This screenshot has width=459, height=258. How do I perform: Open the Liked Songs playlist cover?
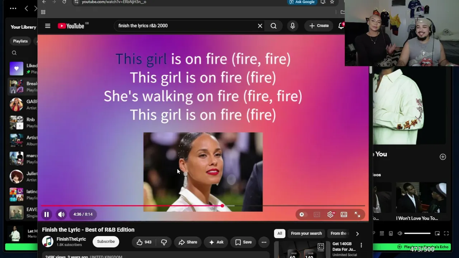pos(16,69)
